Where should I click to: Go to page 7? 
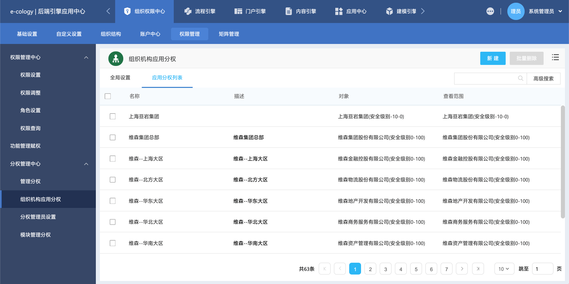(x=446, y=269)
